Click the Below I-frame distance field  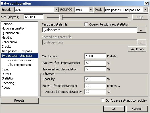(x=95, y=86)
